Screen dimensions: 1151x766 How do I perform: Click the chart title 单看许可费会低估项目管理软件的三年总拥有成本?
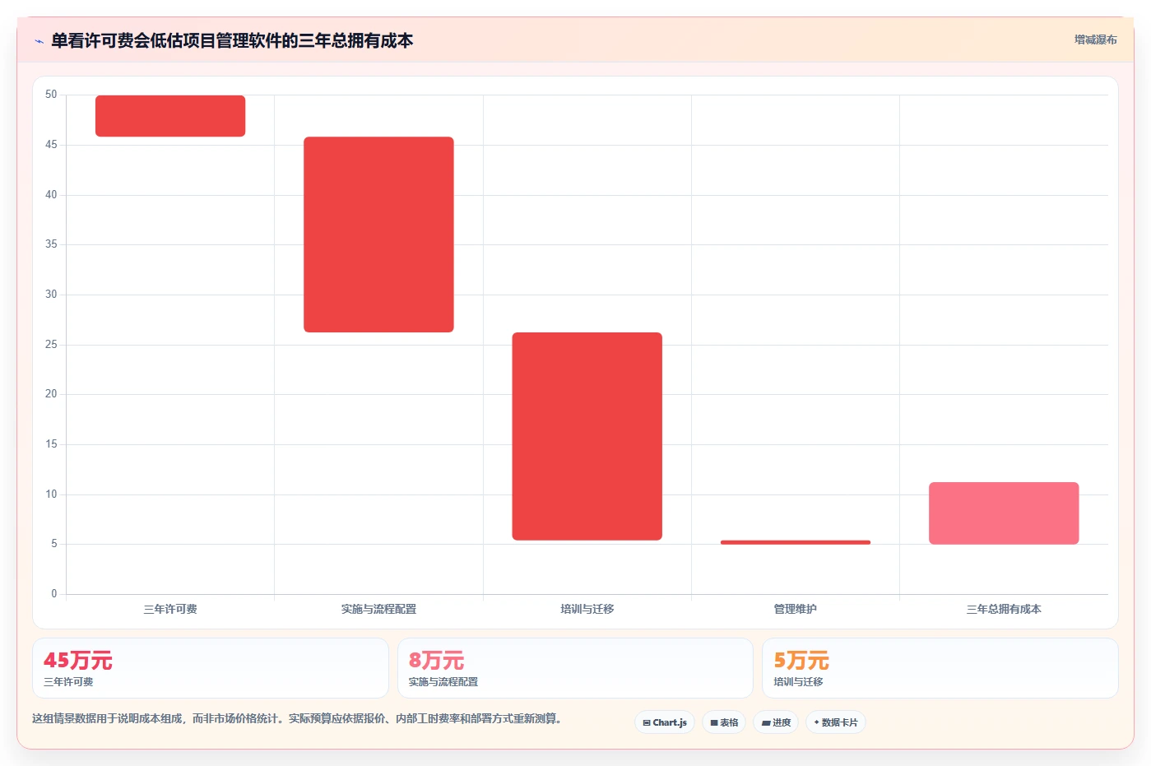point(232,41)
